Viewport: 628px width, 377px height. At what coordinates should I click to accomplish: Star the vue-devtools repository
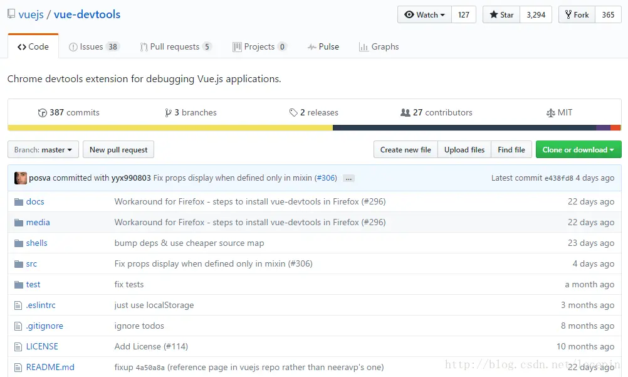click(x=501, y=15)
